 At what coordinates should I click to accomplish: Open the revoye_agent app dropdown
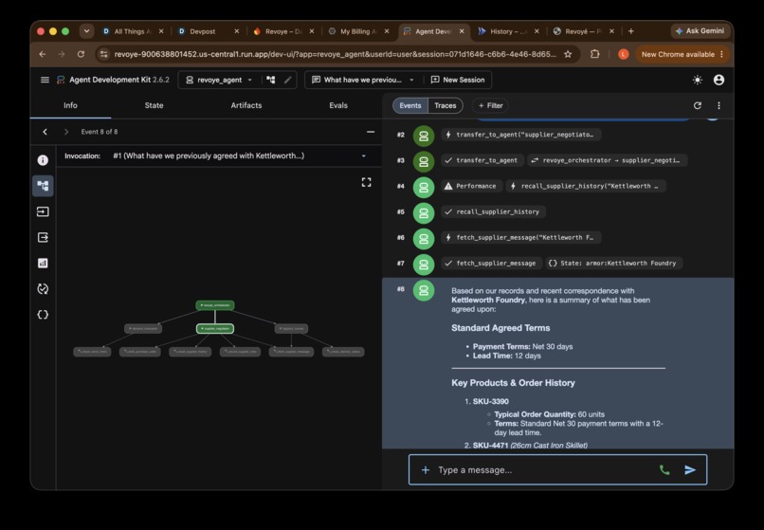219,80
